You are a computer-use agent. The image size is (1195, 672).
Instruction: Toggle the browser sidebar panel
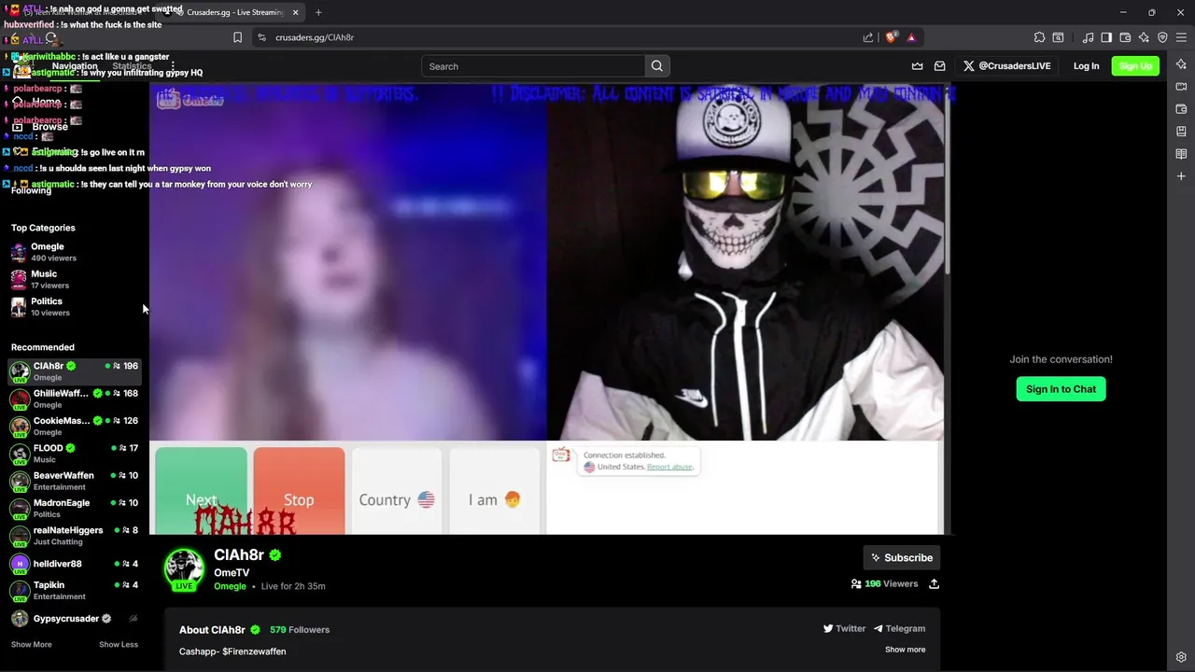click(1106, 37)
